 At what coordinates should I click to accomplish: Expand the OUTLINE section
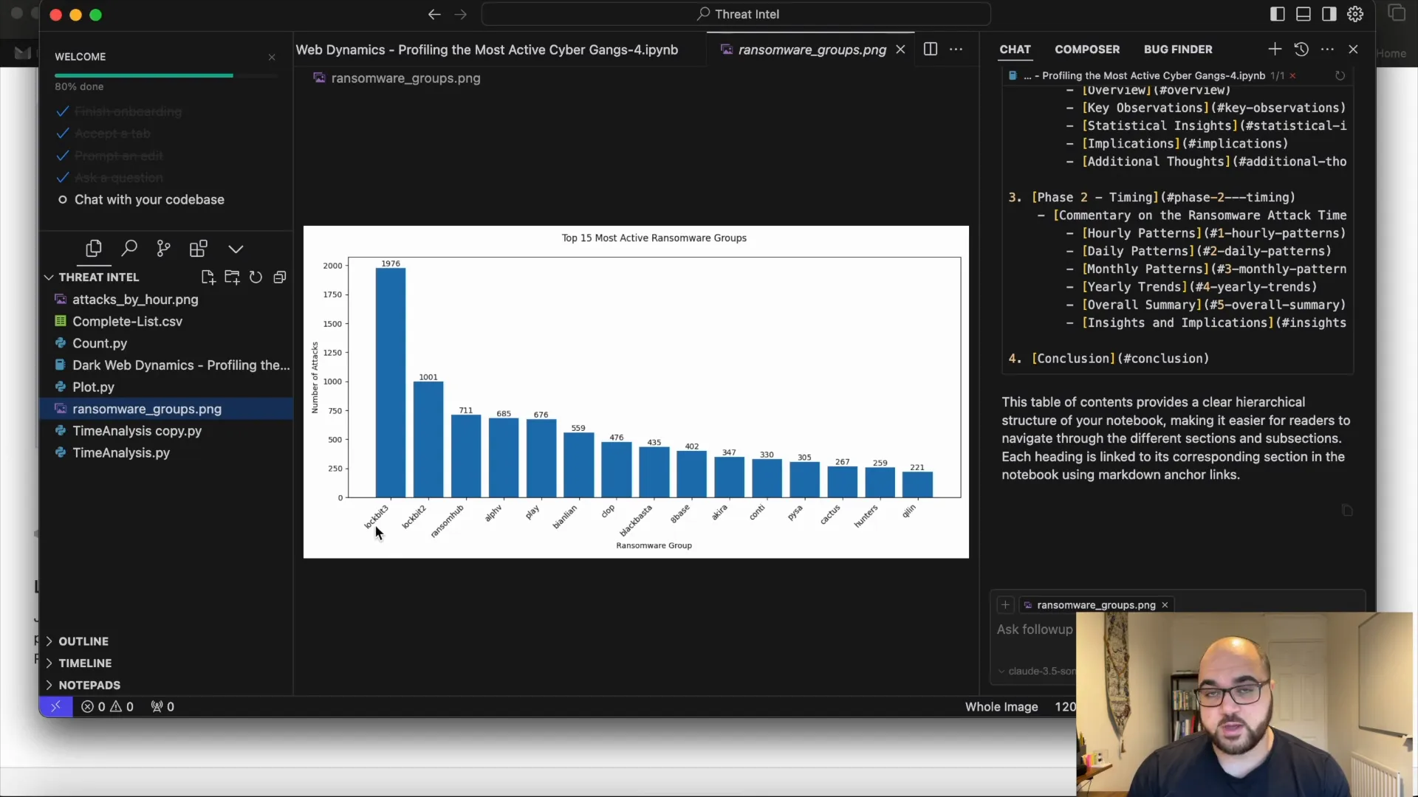pos(83,641)
